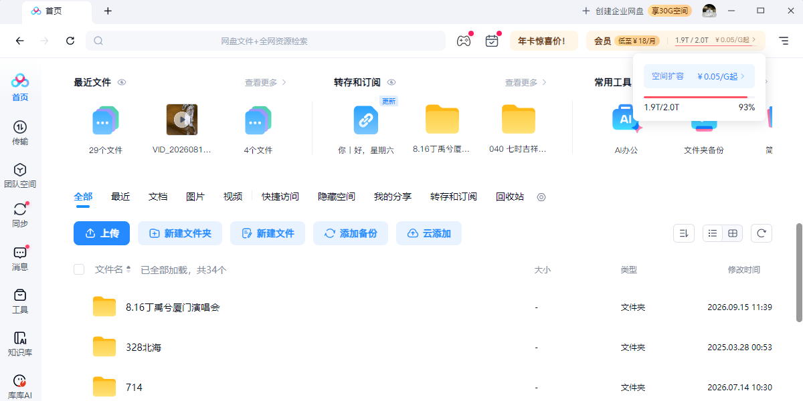The width and height of the screenshot is (803, 401).
Task: Switch to list view
Action: (x=713, y=233)
